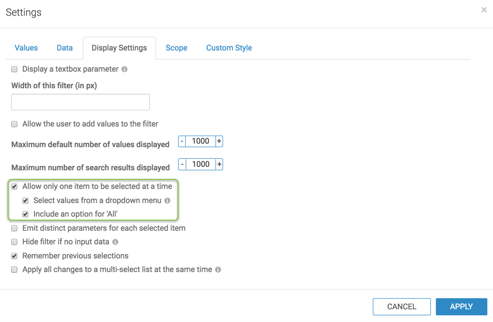Open the Custom Style tab
Viewport: 493px width, 322px height.
[229, 48]
